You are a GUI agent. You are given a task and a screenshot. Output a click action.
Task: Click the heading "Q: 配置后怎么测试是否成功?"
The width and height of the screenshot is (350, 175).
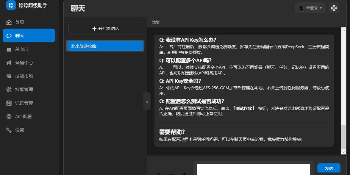[x=192, y=101]
